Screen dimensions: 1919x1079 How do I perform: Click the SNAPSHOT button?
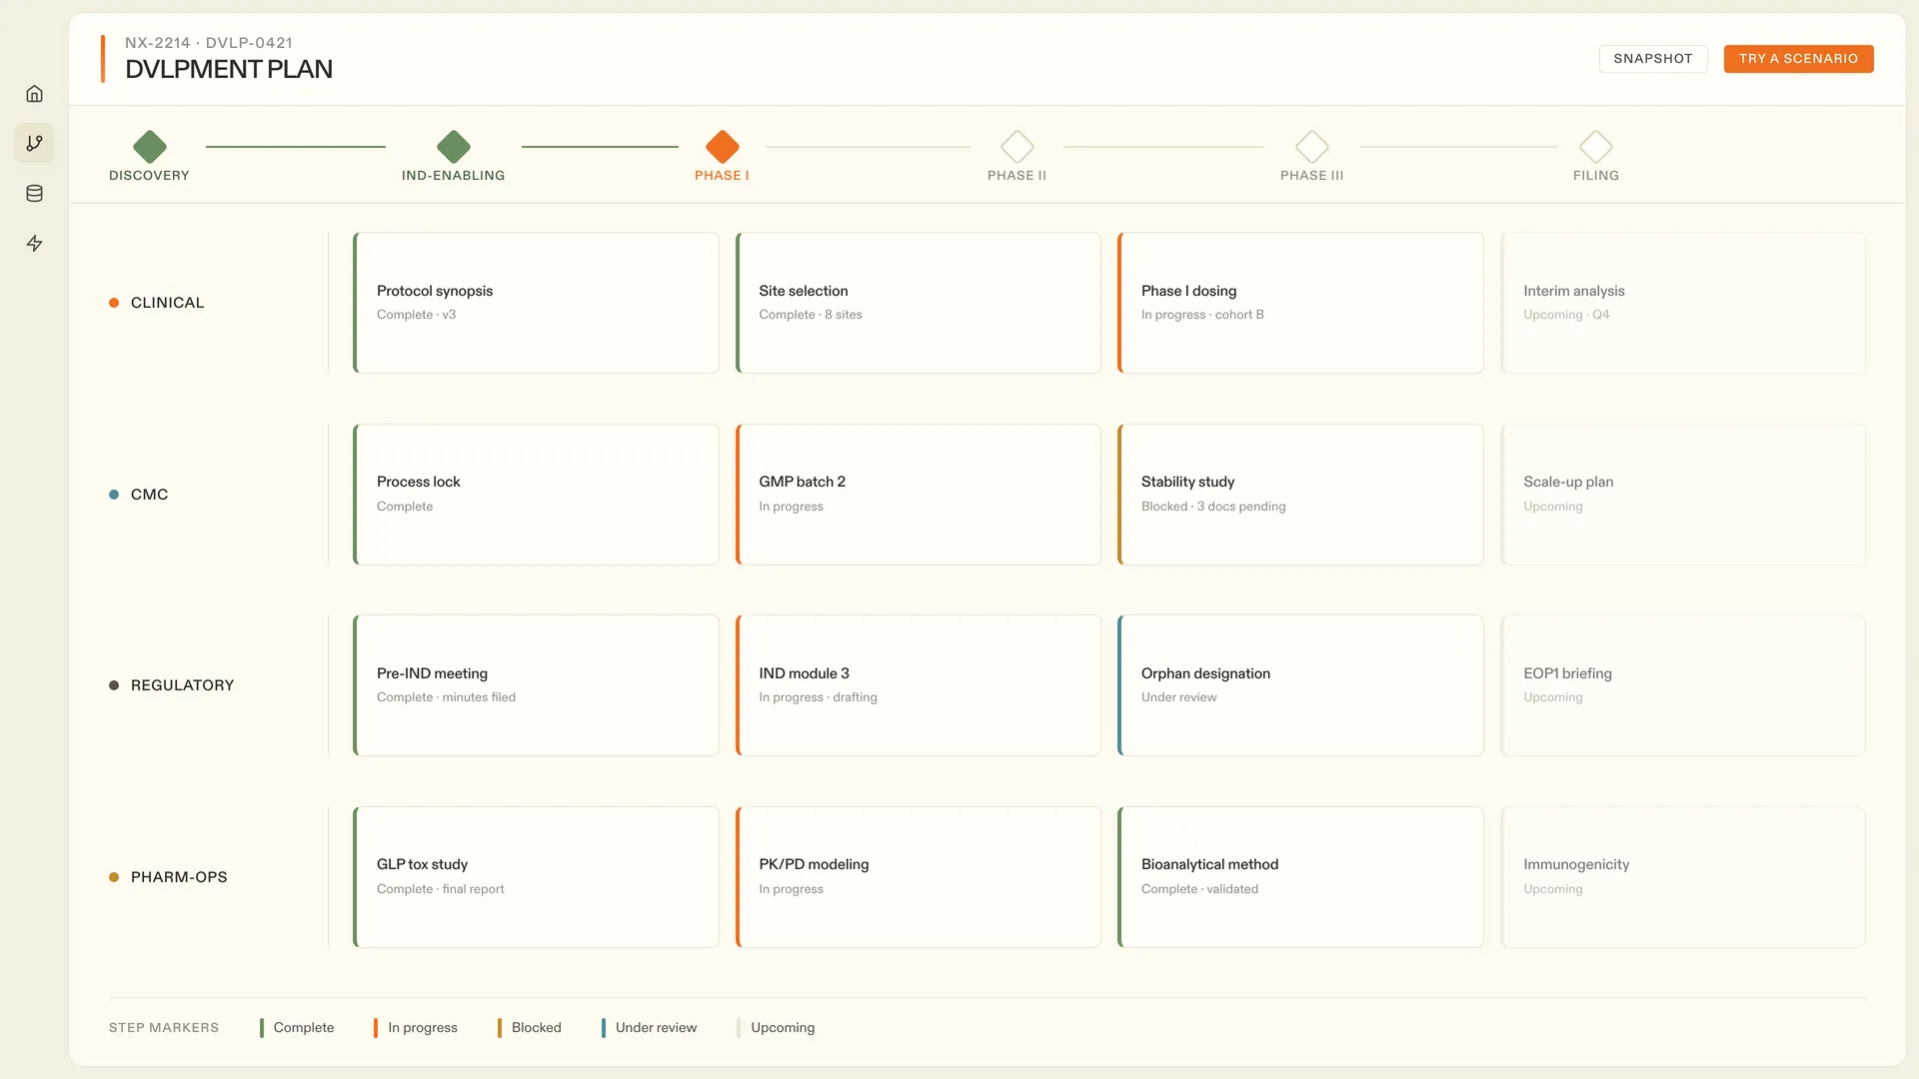(1653, 59)
